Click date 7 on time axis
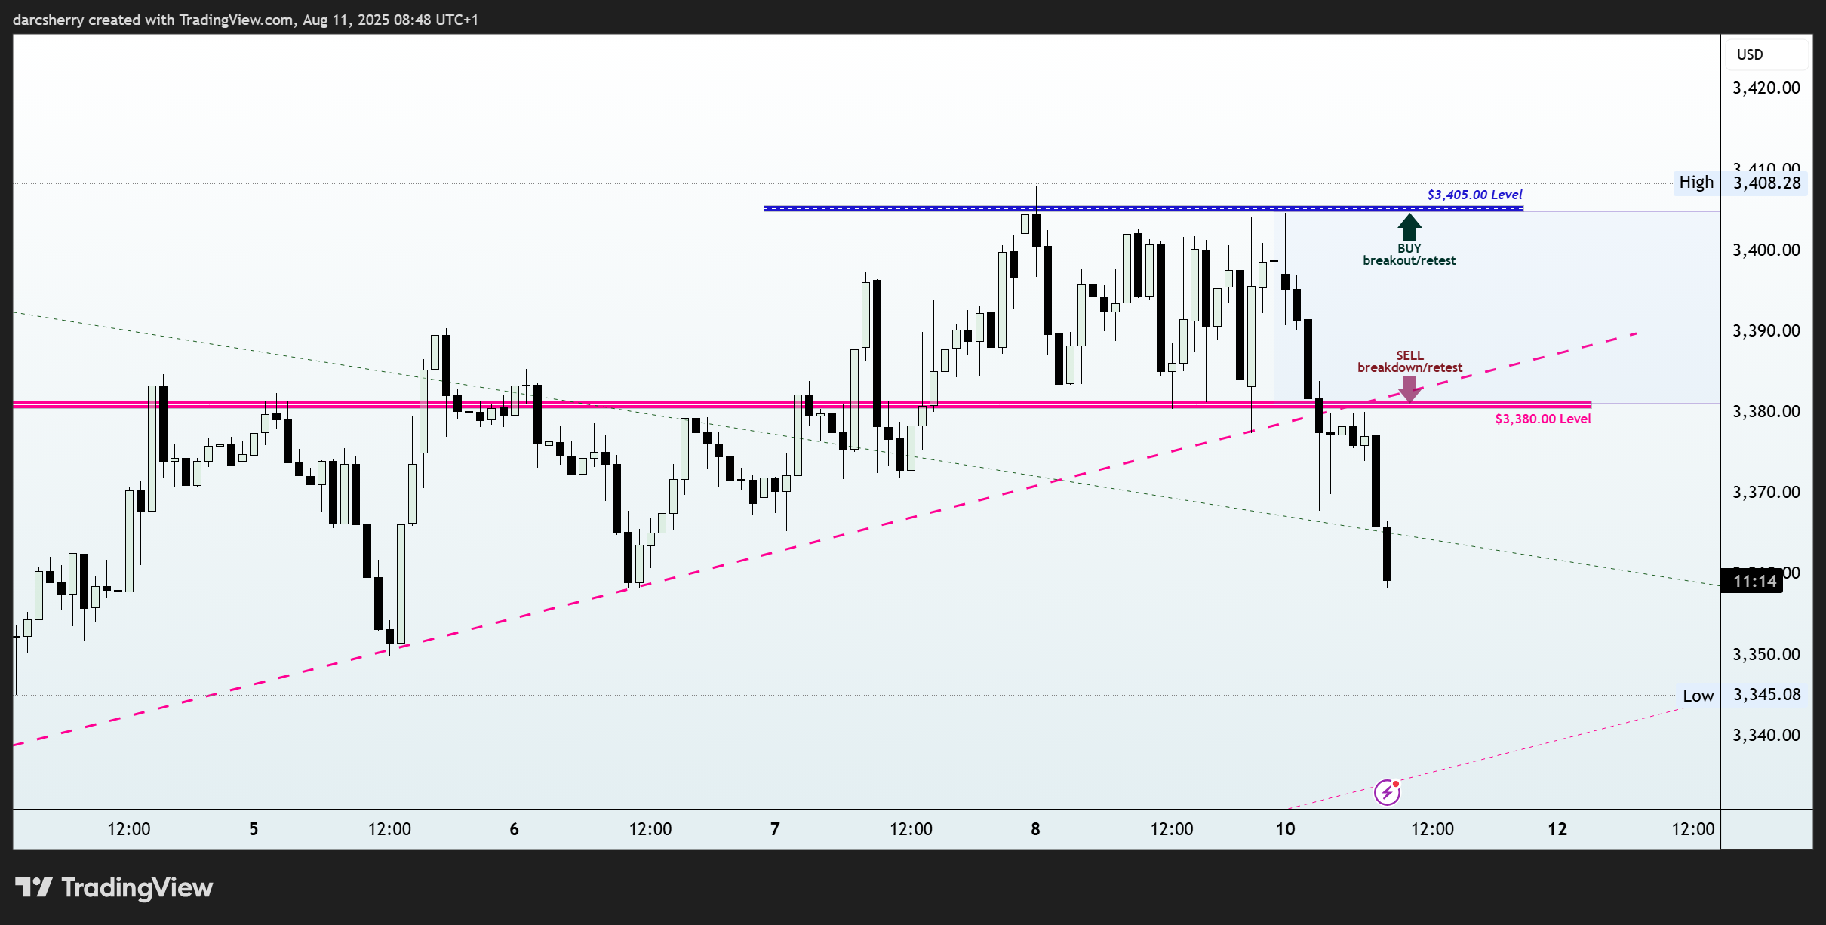Screen dimensions: 1826x925 [x=775, y=829]
